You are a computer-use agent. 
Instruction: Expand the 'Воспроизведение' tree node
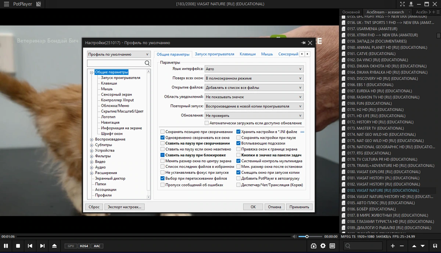click(x=92, y=140)
